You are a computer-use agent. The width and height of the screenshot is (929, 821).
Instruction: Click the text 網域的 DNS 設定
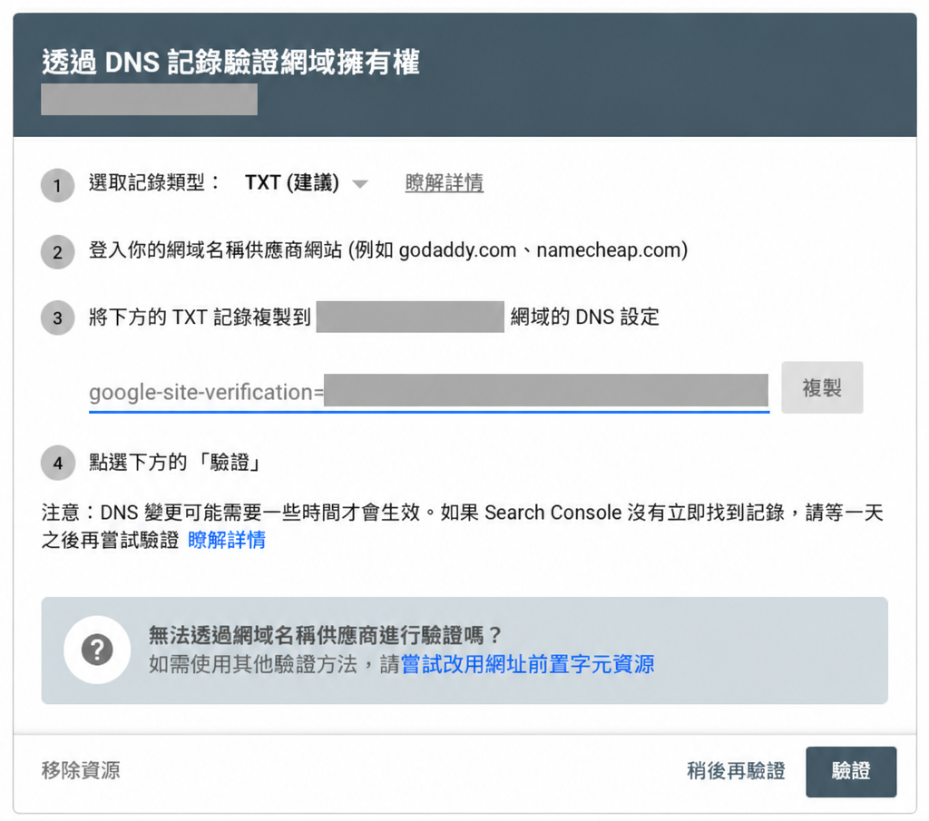(585, 317)
